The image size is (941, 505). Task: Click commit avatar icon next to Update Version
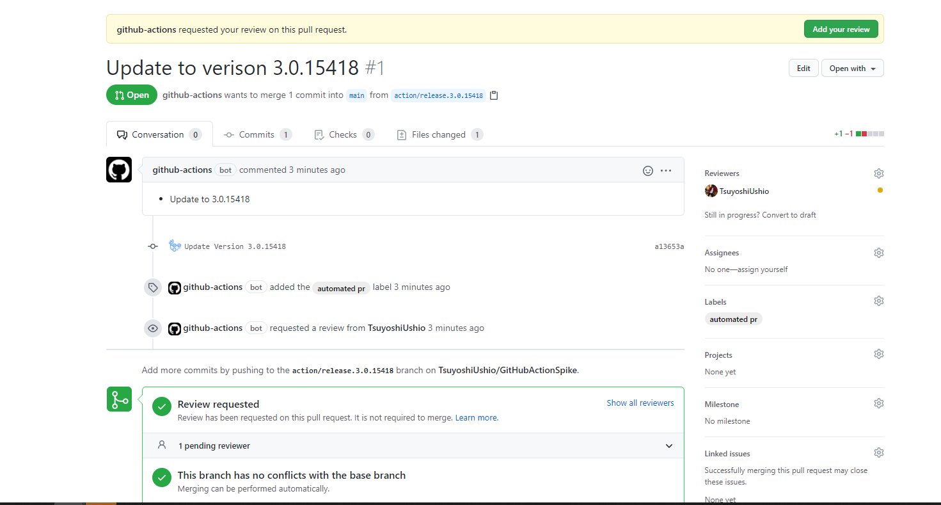[x=175, y=246]
